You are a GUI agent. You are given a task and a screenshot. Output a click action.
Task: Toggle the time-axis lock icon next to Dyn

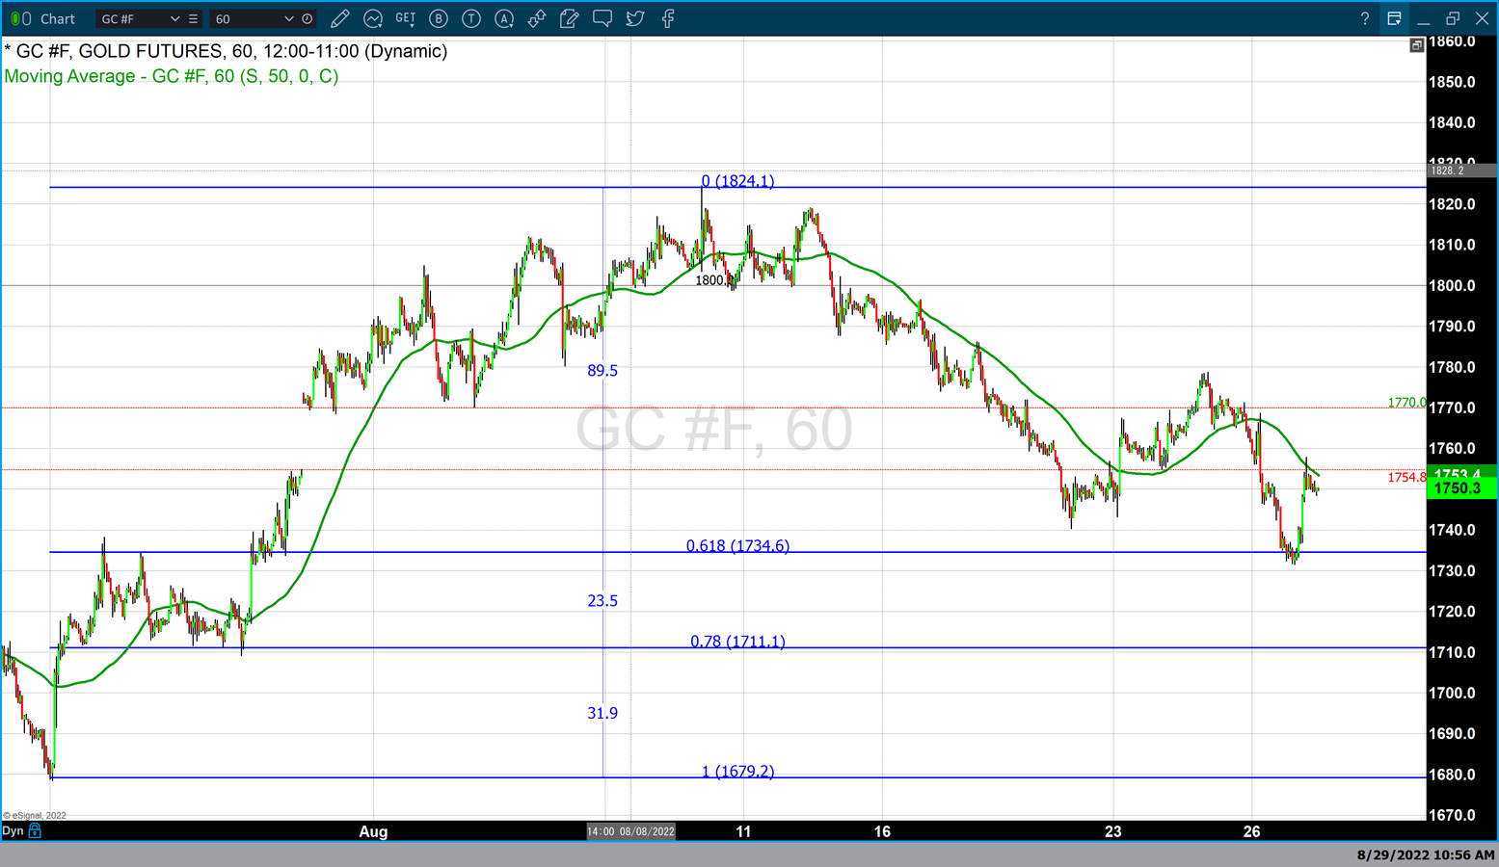(x=35, y=830)
